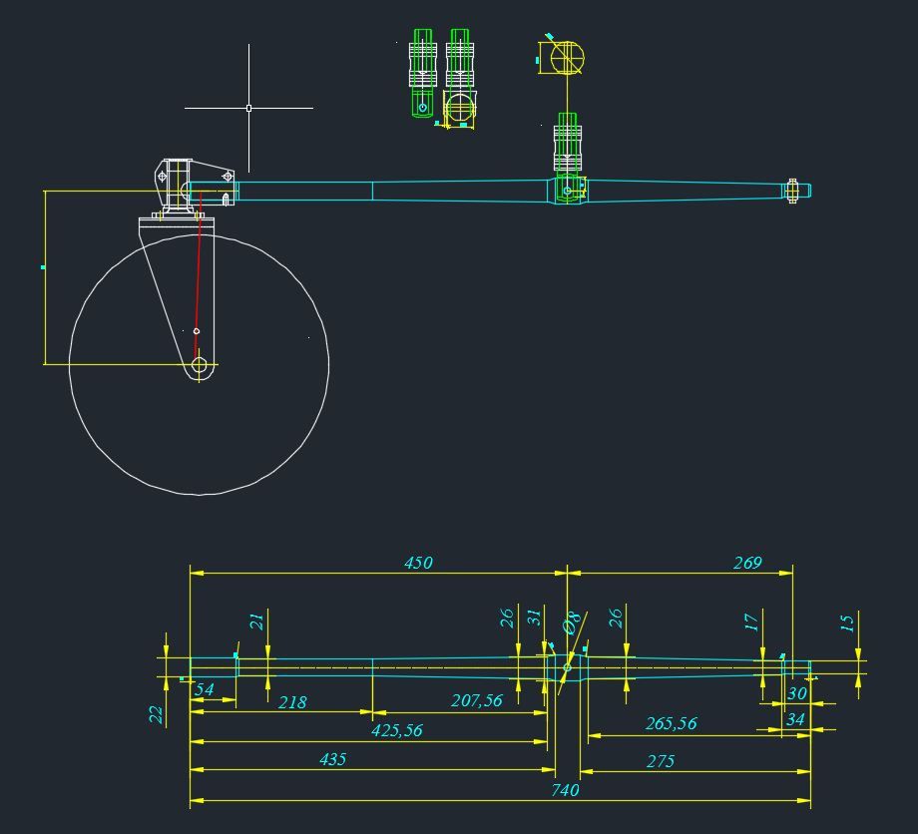
Task: Select the vertical 22 dimension text
Action: (x=157, y=714)
